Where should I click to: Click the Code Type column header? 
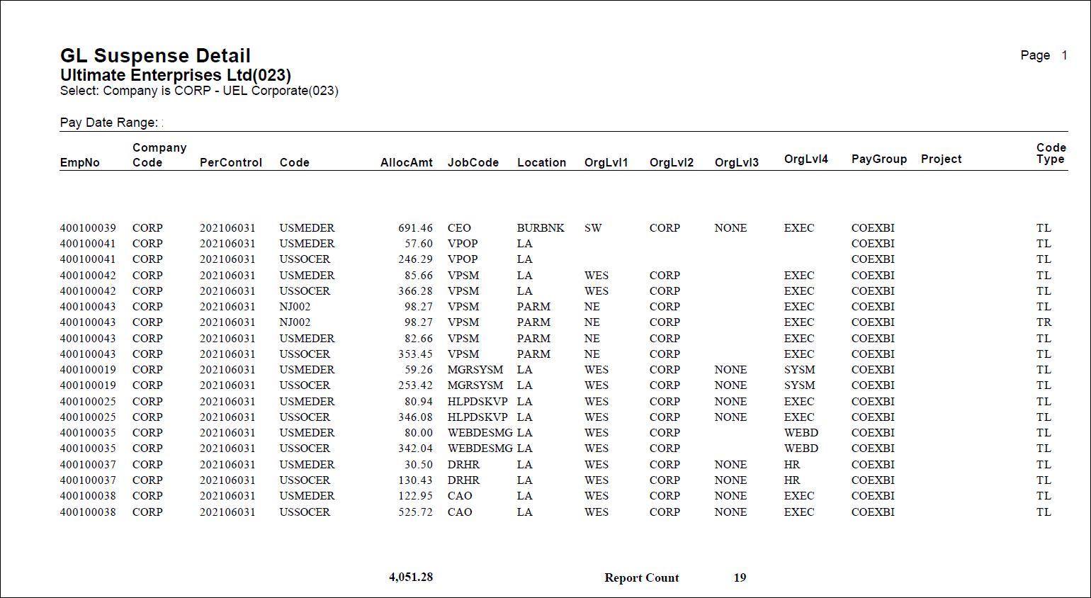1051,153
